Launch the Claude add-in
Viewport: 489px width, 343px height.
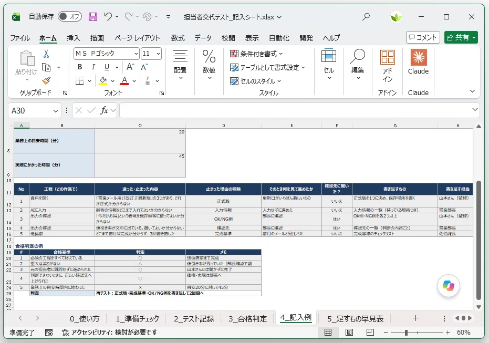point(418,62)
